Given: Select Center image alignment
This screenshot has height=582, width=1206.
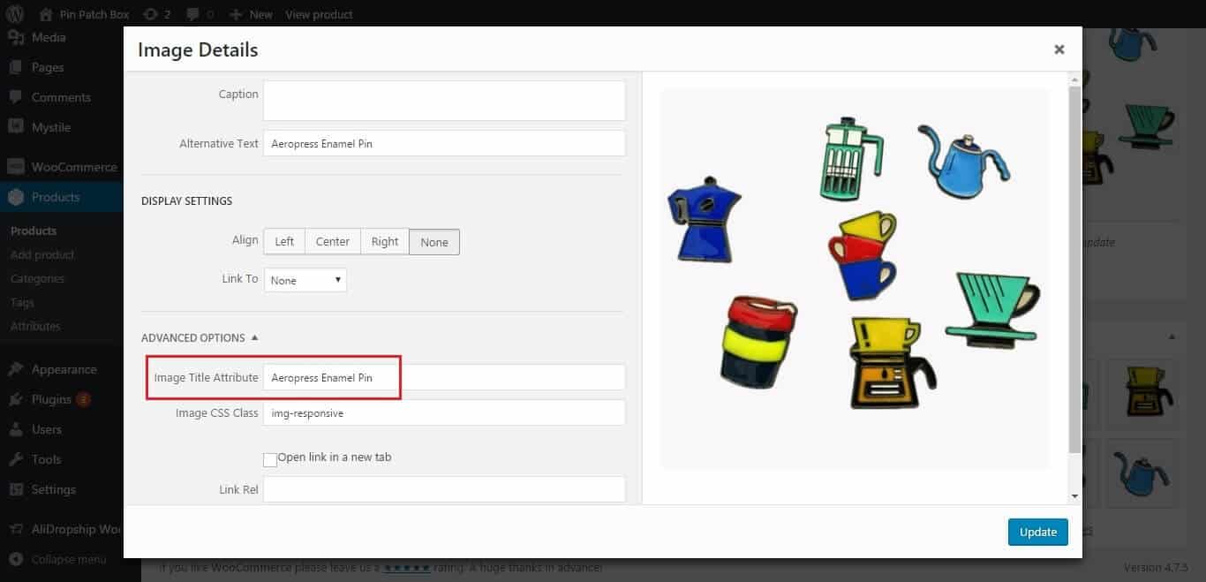Looking at the screenshot, I should click(x=332, y=240).
